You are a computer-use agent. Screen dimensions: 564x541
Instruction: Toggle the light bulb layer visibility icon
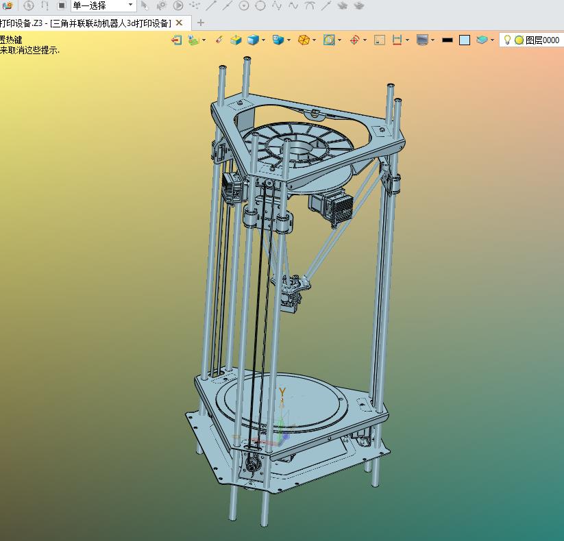(x=507, y=40)
